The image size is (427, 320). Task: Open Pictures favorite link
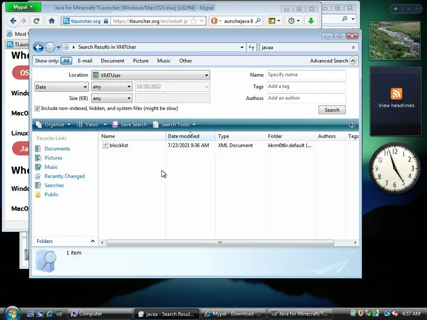(x=53, y=158)
